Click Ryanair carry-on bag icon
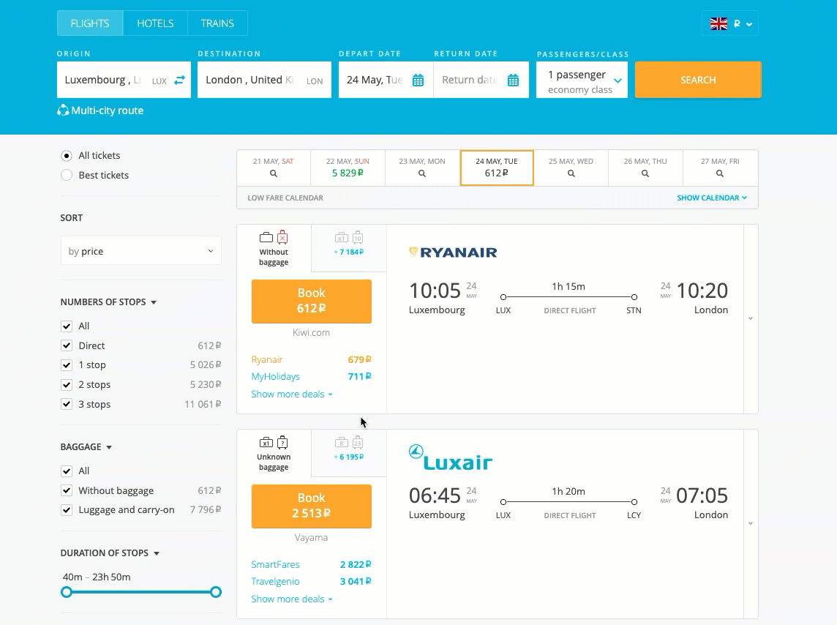The height and width of the screenshot is (625, 837). click(266, 238)
